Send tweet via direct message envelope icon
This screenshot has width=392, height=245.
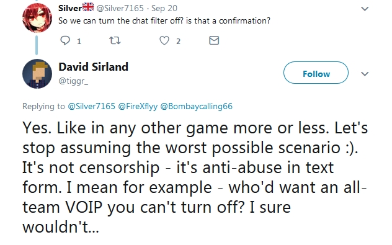click(214, 40)
